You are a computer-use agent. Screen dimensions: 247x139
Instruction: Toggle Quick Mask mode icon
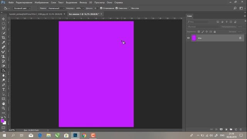coord(3,127)
